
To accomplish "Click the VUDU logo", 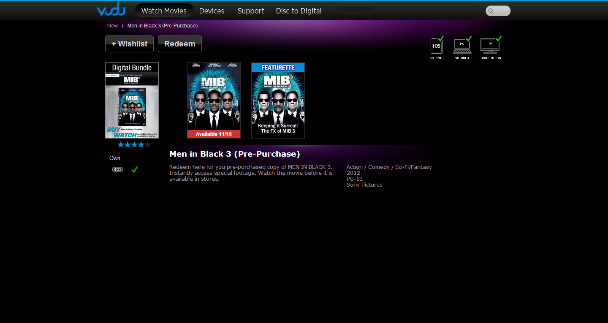I will point(111,10).
